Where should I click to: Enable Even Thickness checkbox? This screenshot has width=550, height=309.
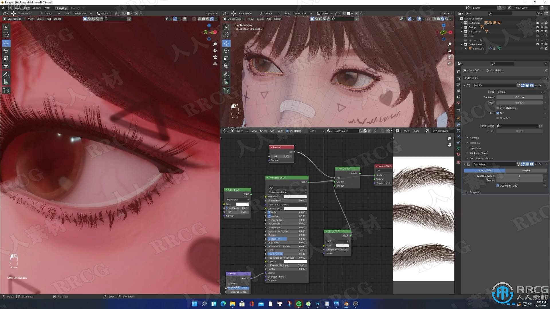pos(498,108)
